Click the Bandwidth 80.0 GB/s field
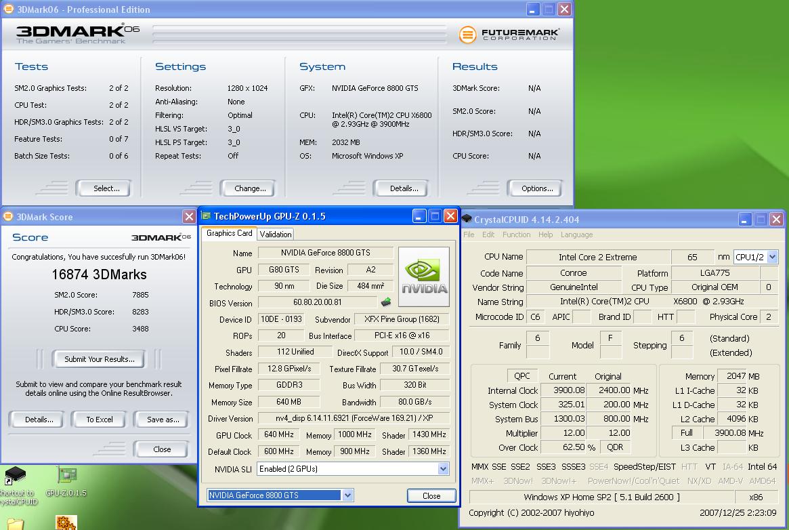This screenshot has height=530, width=789. pyautogui.click(x=414, y=402)
